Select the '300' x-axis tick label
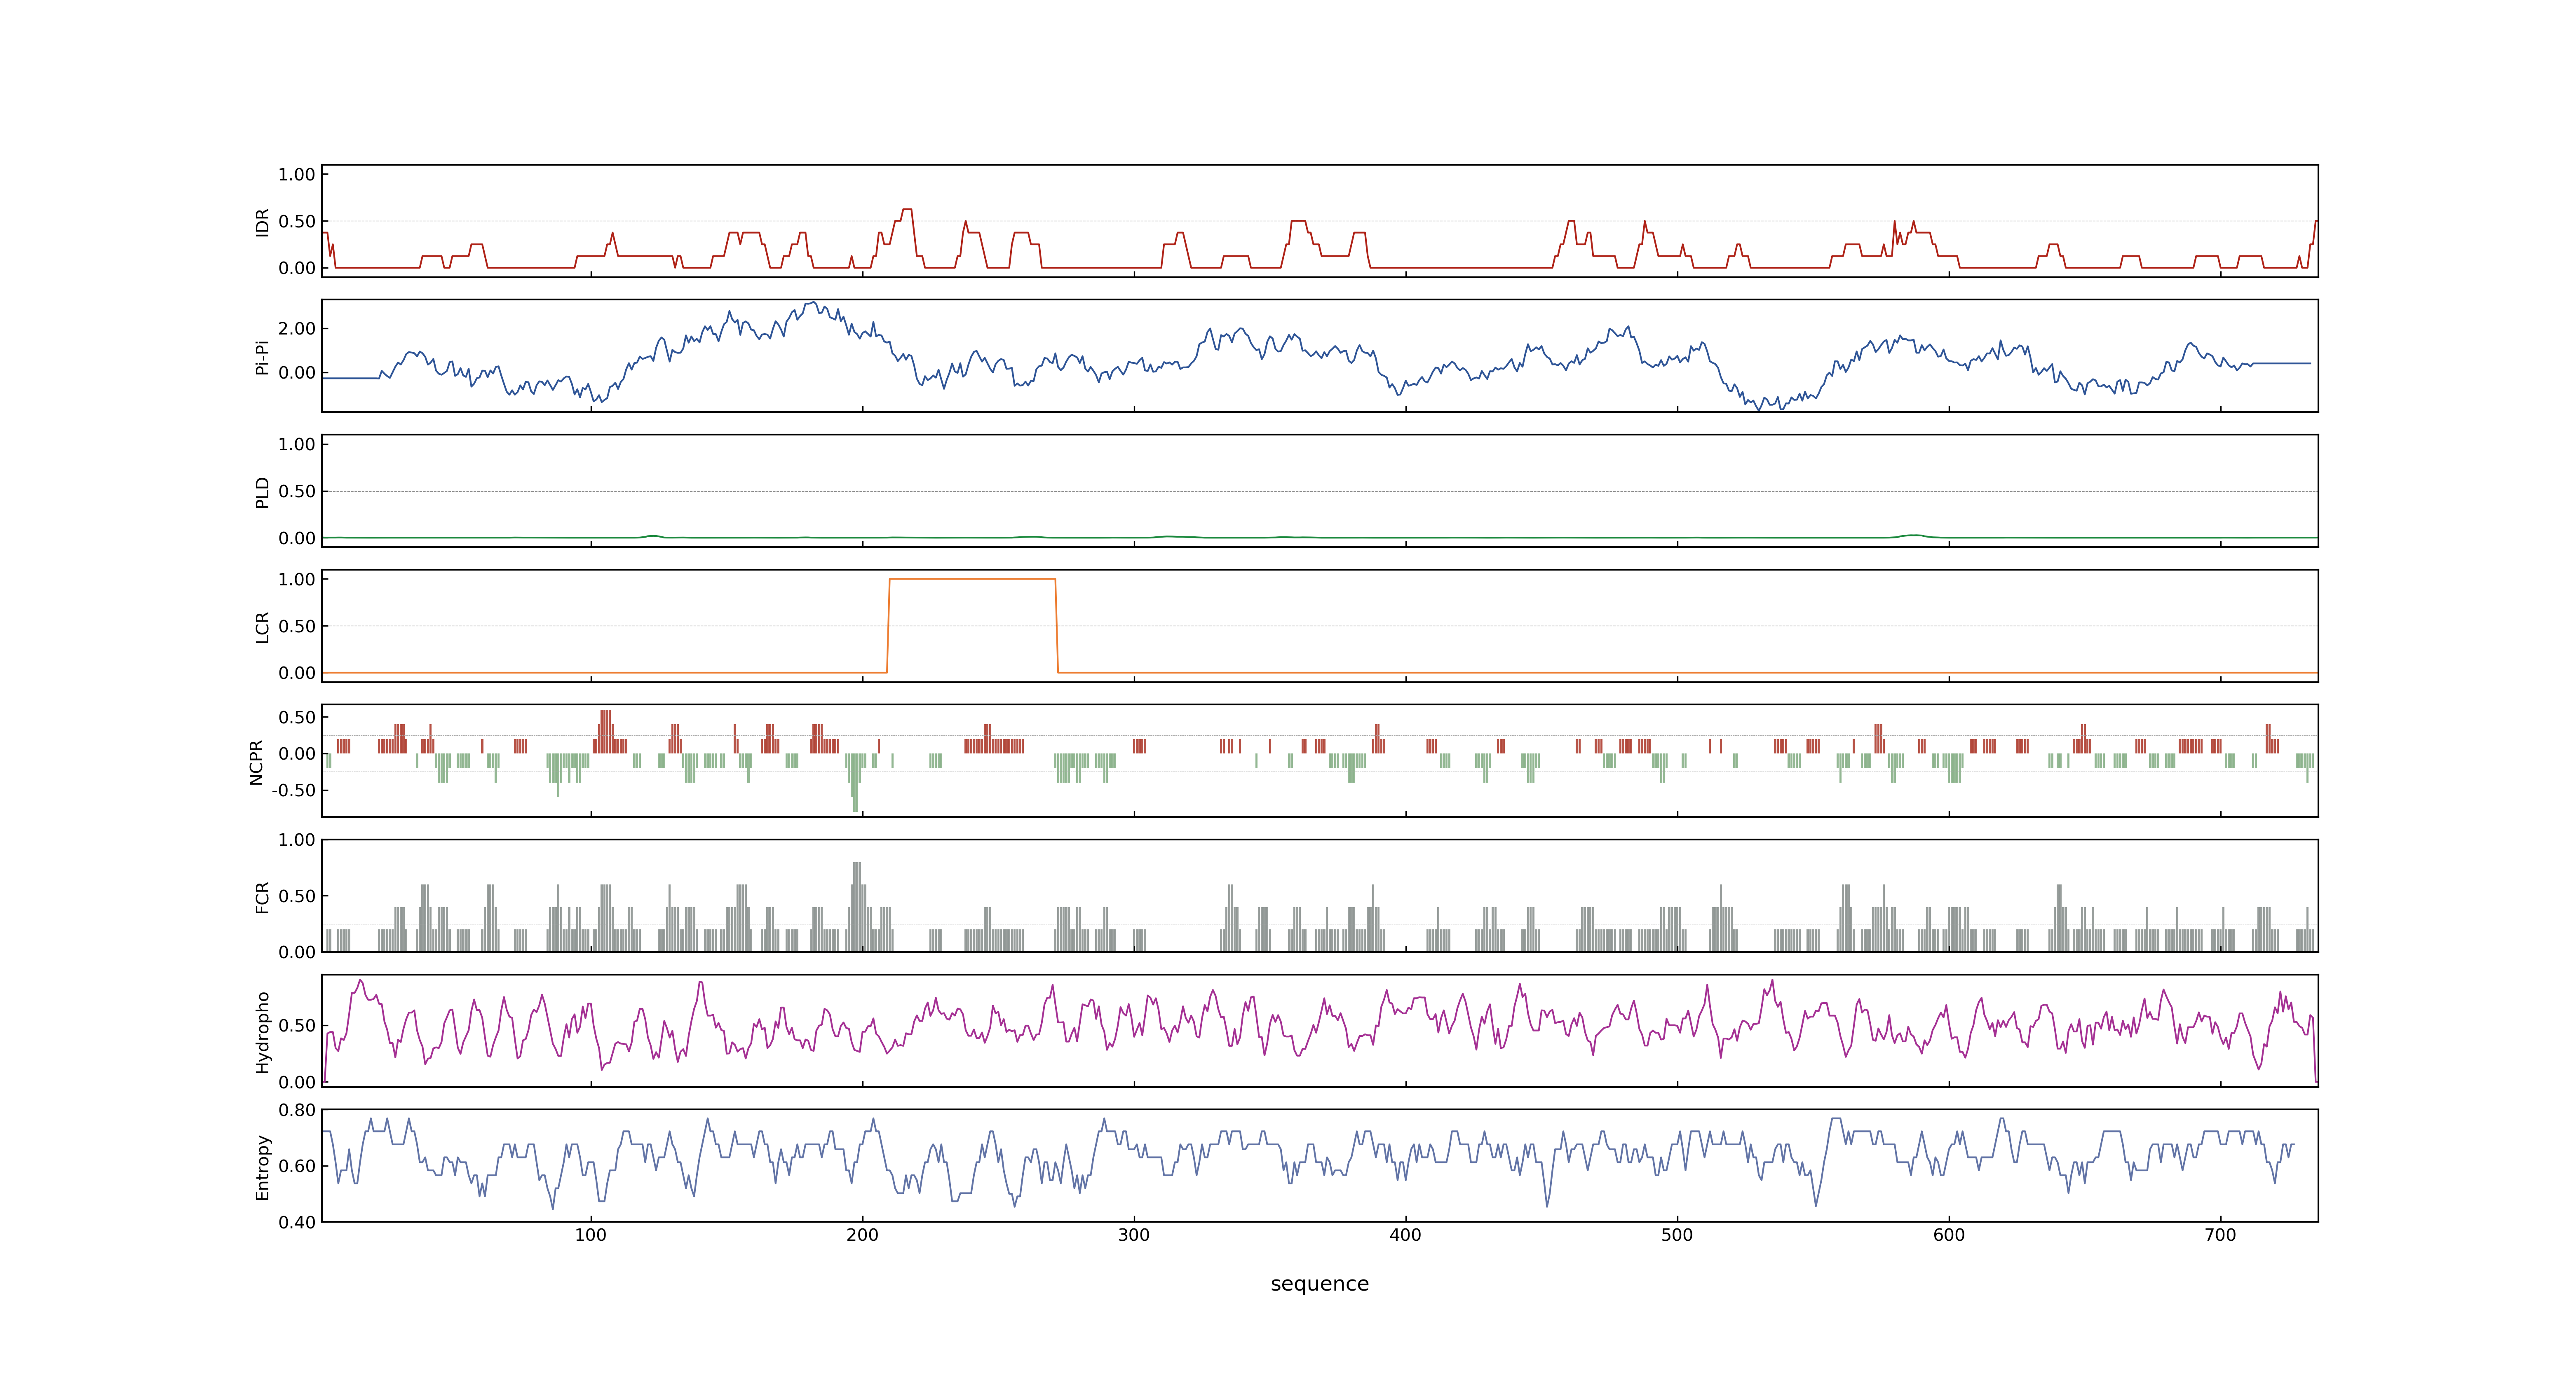 (x=1134, y=1235)
